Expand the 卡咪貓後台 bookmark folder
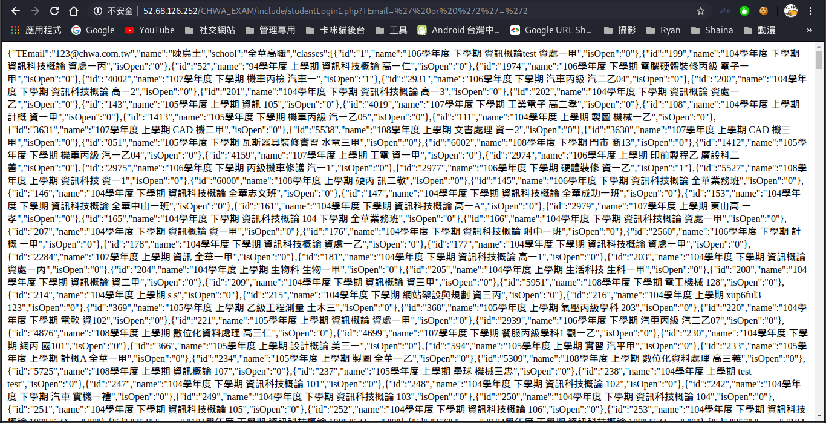Image resolution: width=826 pixels, height=423 pixels. pyautogui.click(x=336, y=30)
